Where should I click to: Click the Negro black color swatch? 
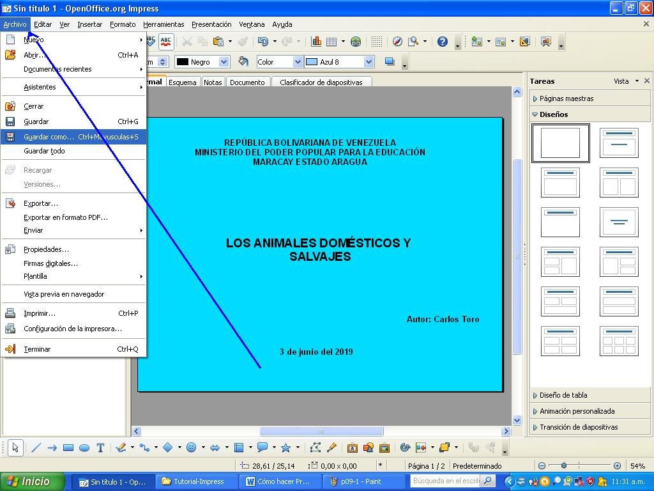pyautogui.click(x=183, y=62)
